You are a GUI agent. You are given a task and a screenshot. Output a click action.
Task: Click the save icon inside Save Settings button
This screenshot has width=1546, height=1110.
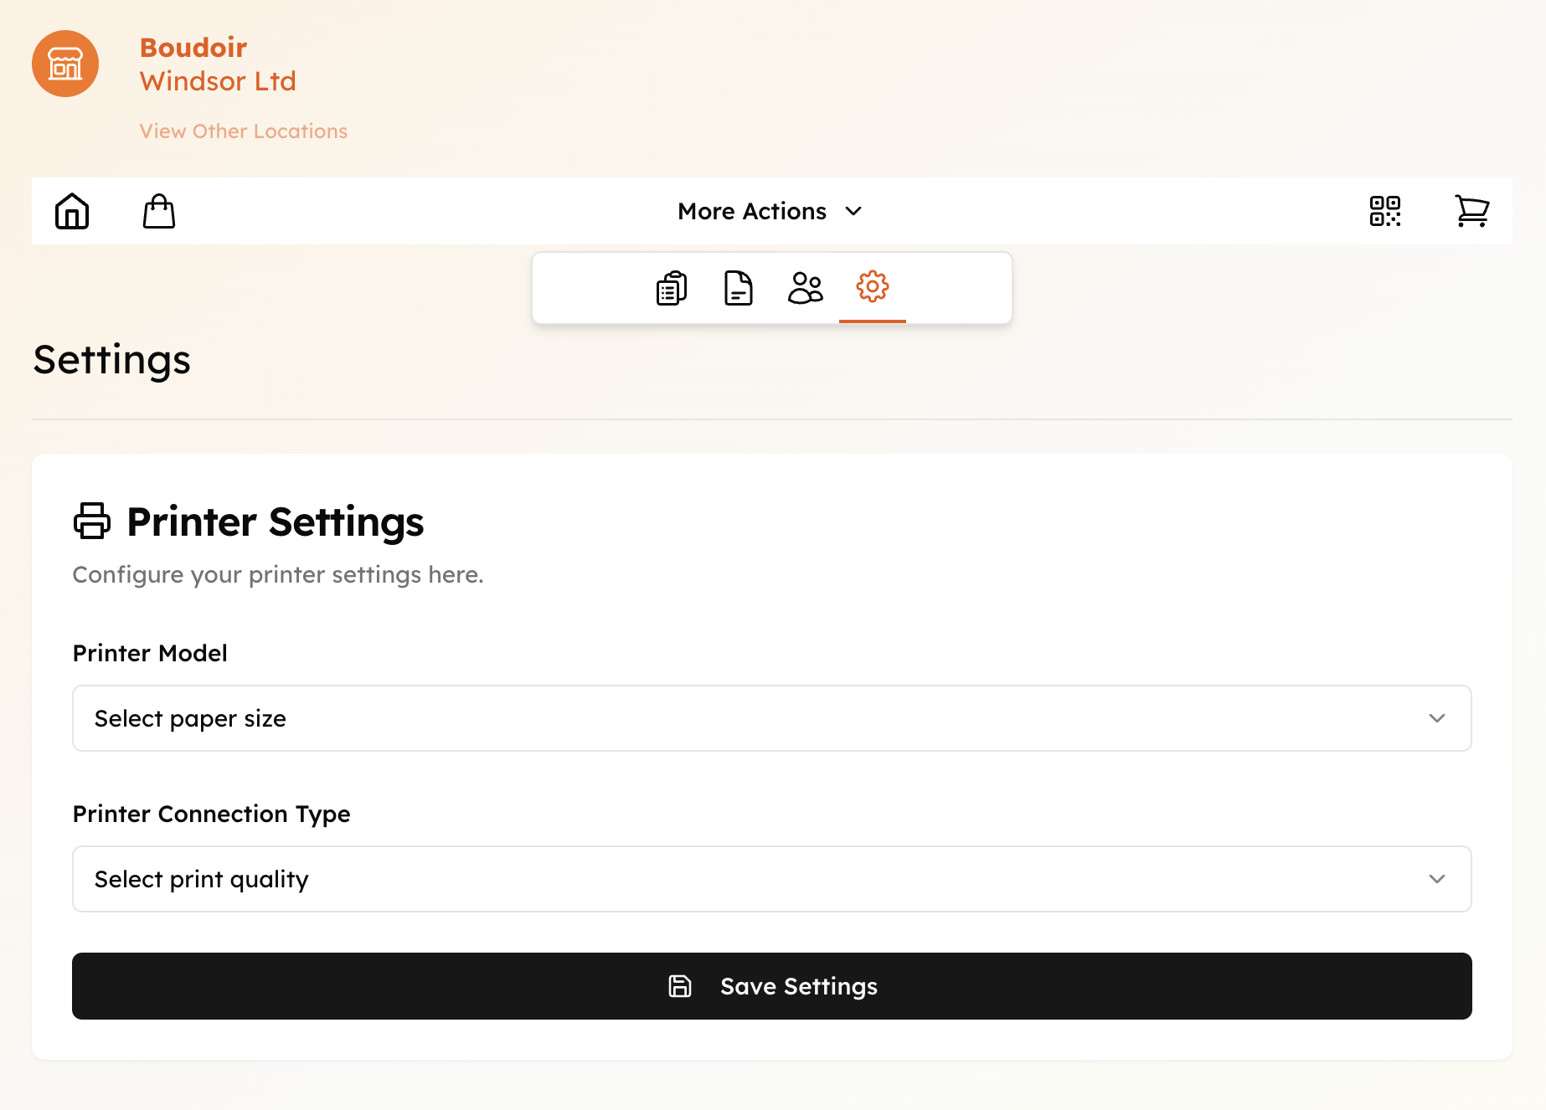679,986
